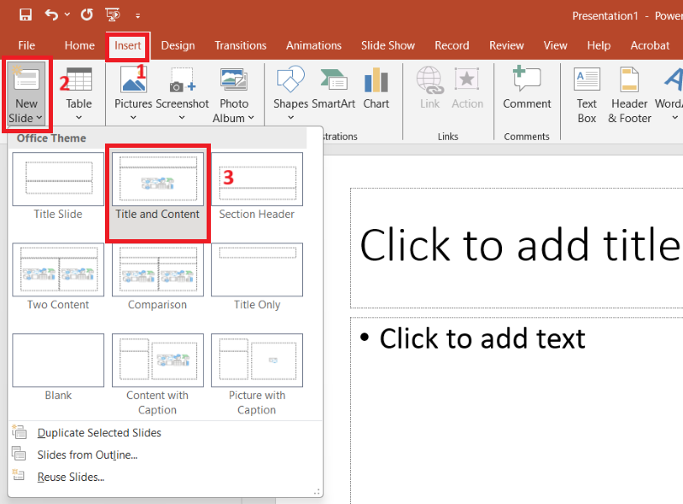Insert a Chart
The width and height of the screenshot is (683, 504).
376,87
